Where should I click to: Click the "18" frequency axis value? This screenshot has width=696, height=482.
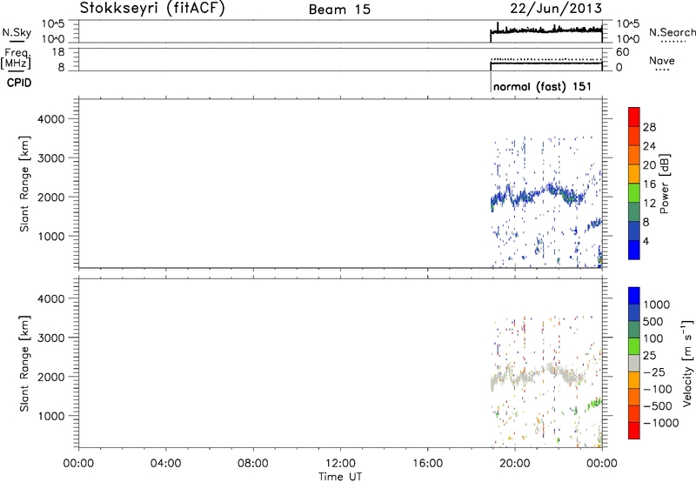pyautogui.click(x=57, y=52)
